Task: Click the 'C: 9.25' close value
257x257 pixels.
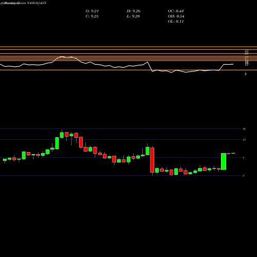Action: [92, 16]
